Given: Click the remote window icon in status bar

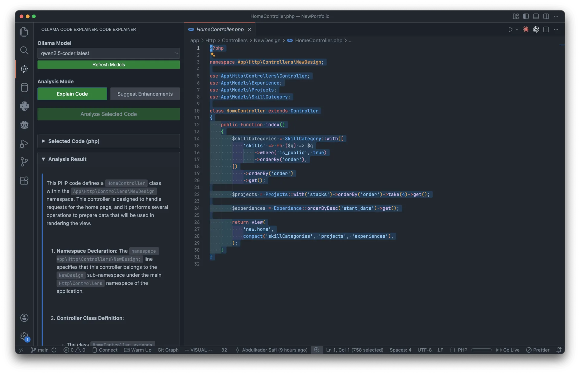Looking at the screenshot, I should [x=21, y=350].
